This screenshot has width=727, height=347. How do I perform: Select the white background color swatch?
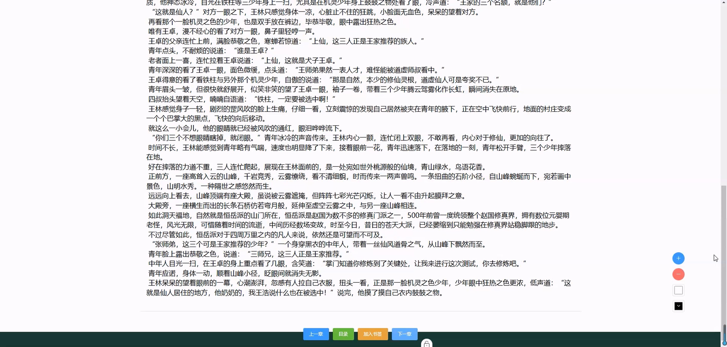click(x=678, y=290)
